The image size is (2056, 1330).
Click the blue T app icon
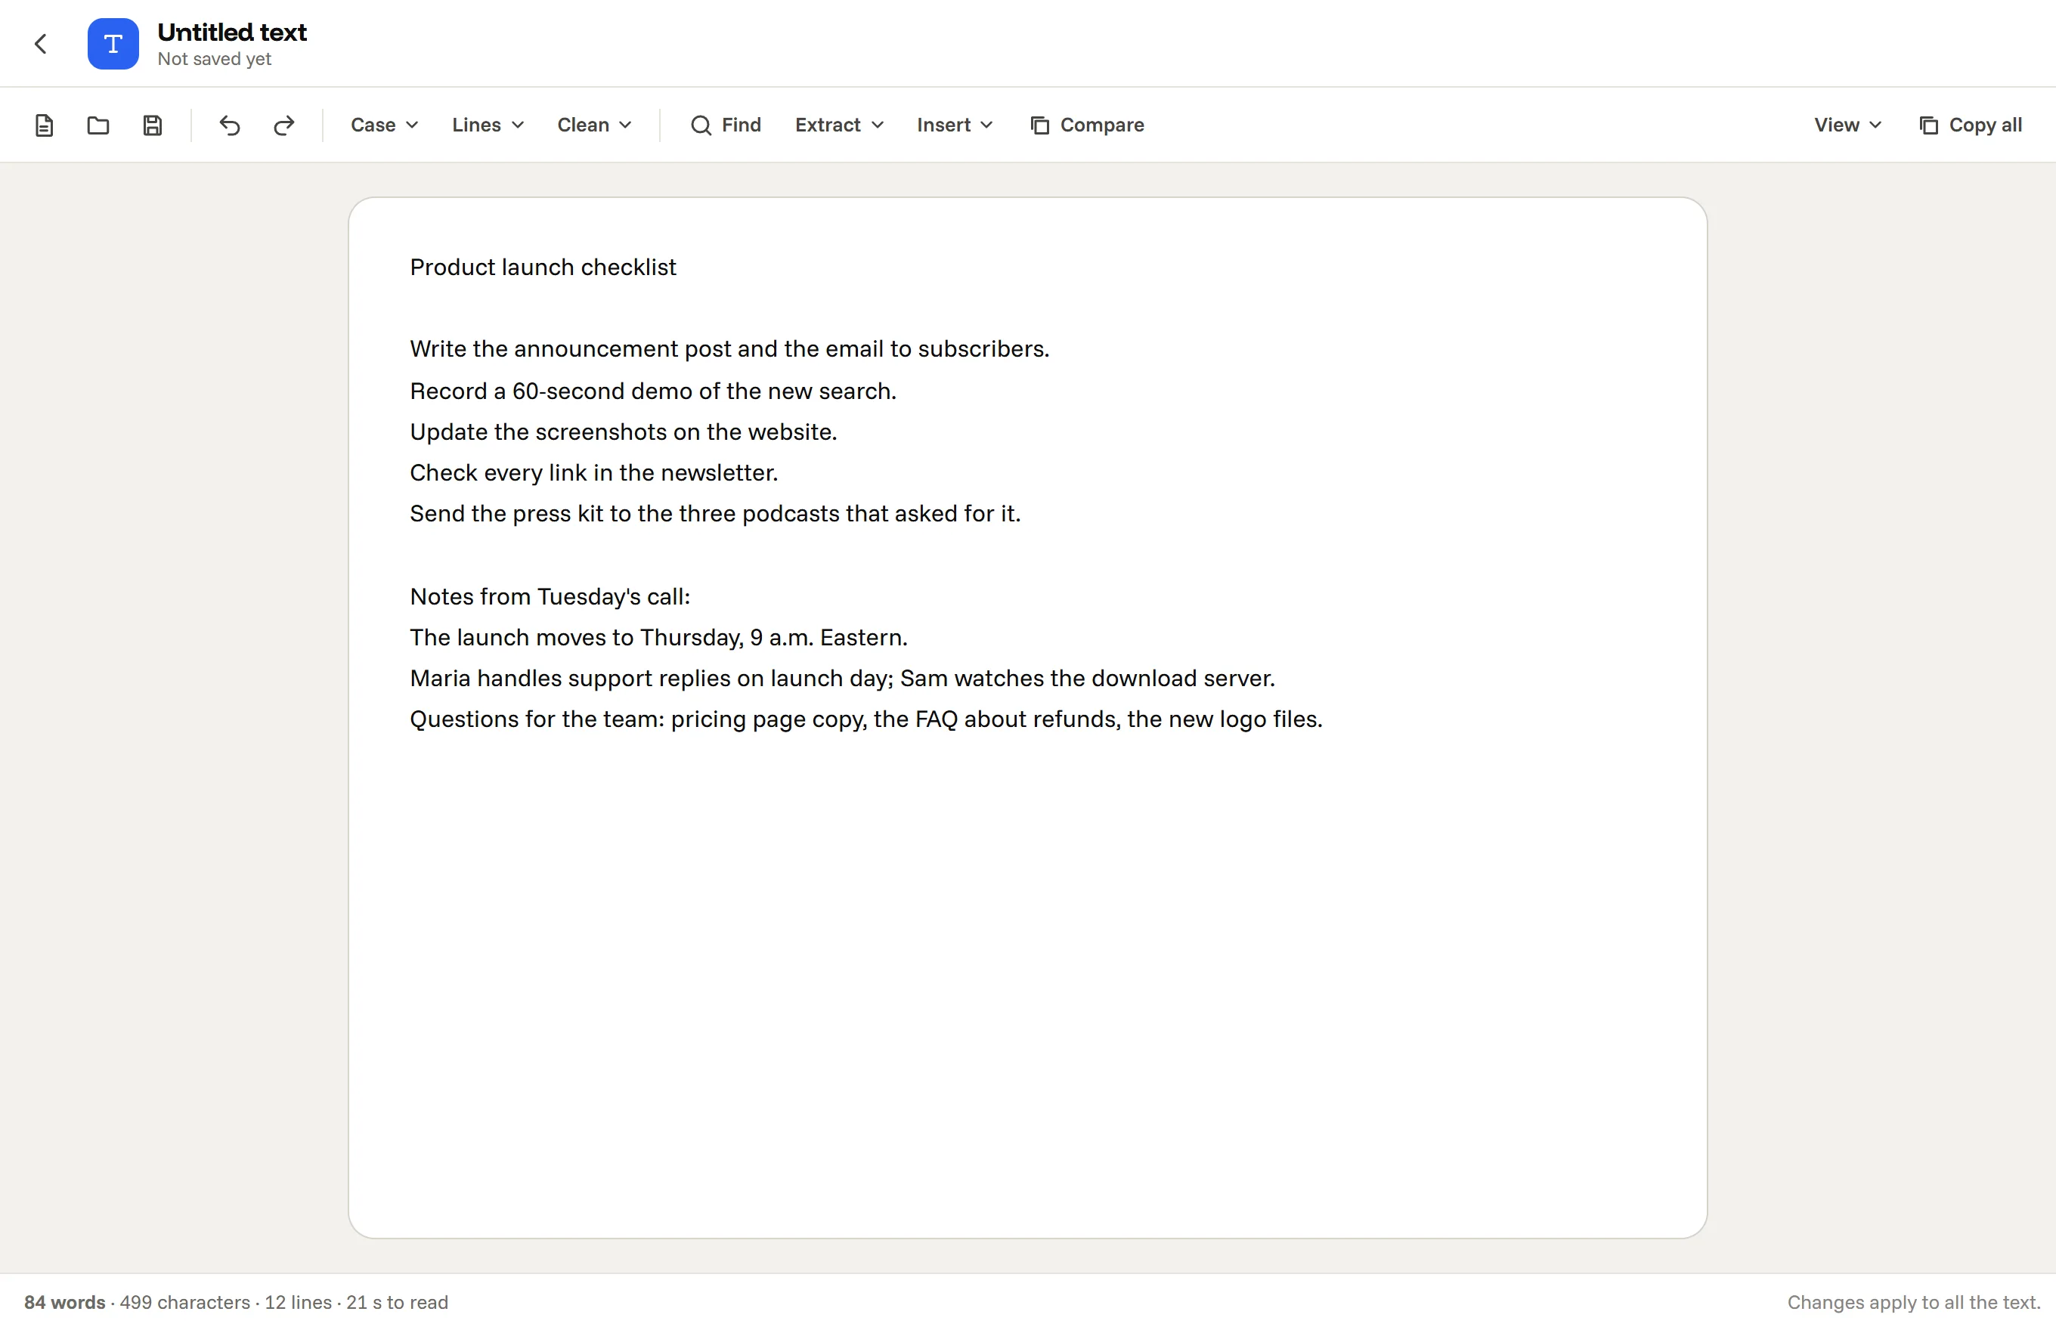click(x=113, y=44)
